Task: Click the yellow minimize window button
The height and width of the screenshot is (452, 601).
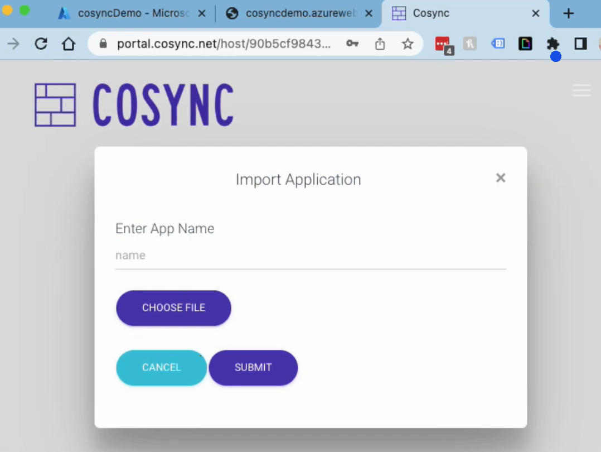Action: [7, 9]
